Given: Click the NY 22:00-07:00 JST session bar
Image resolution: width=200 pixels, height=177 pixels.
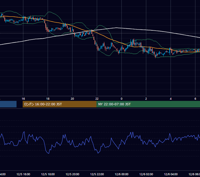Looking at the screenshot, I should click(x=148, y=104).
